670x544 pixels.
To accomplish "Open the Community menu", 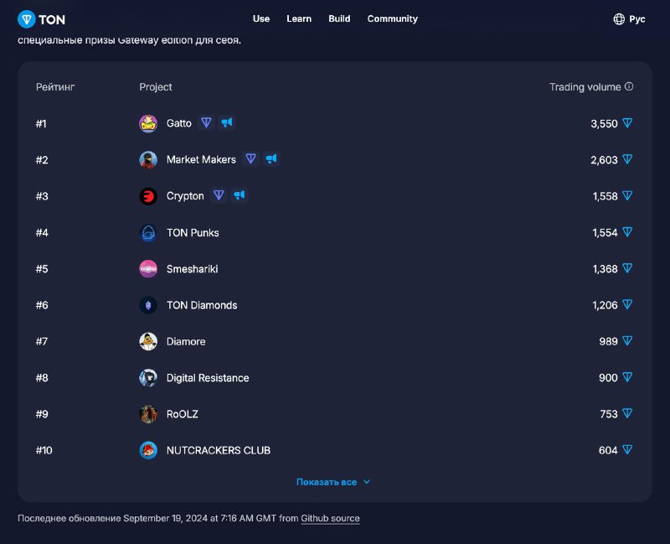I will coord(392,18).
